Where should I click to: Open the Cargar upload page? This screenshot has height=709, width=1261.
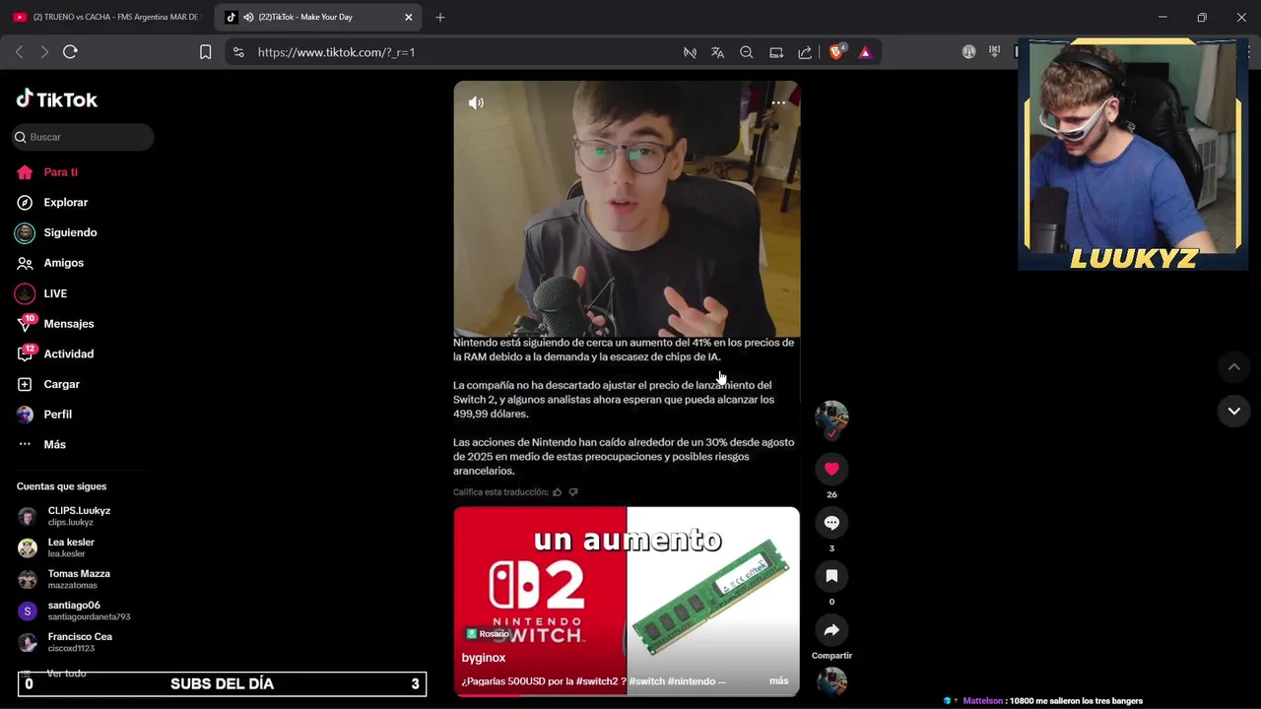[48, 384]
